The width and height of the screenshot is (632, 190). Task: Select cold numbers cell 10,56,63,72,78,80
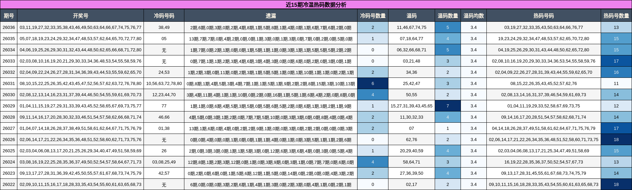coord(164,84)
